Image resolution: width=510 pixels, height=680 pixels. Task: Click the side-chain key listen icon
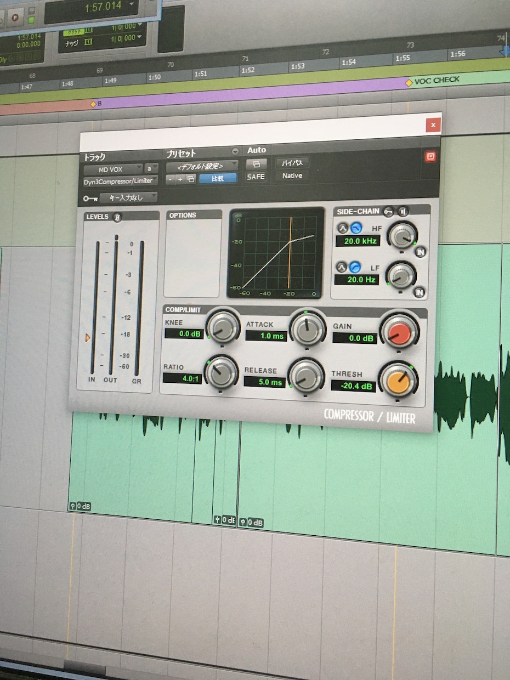click(389, 211)
